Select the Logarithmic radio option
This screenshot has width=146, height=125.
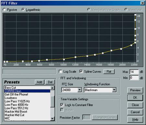point(23,10)
